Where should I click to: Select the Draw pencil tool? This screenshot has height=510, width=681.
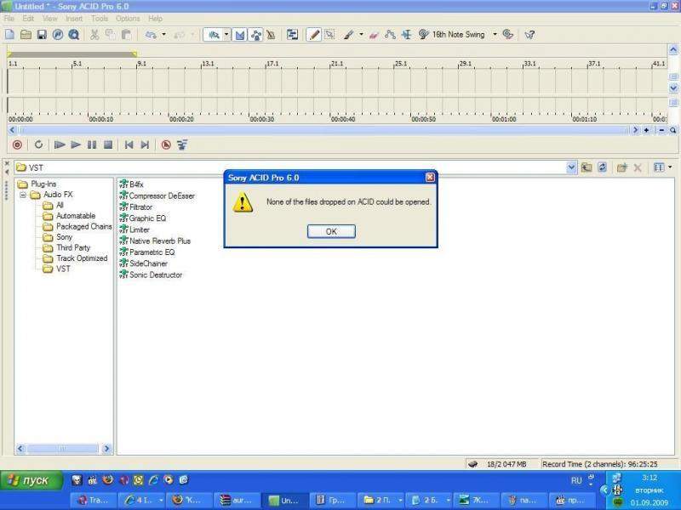314,35
